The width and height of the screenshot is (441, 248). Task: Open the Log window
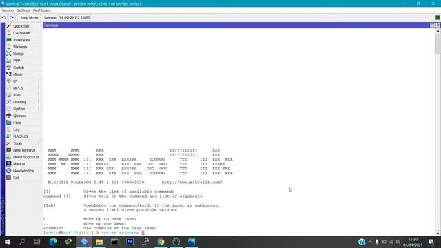coord(17,130)
